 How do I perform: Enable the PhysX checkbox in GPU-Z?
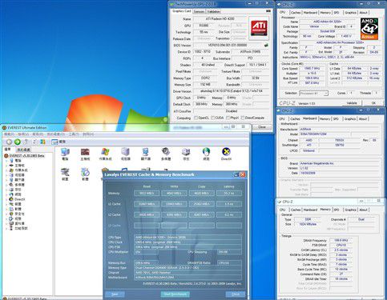click(228, 118)
